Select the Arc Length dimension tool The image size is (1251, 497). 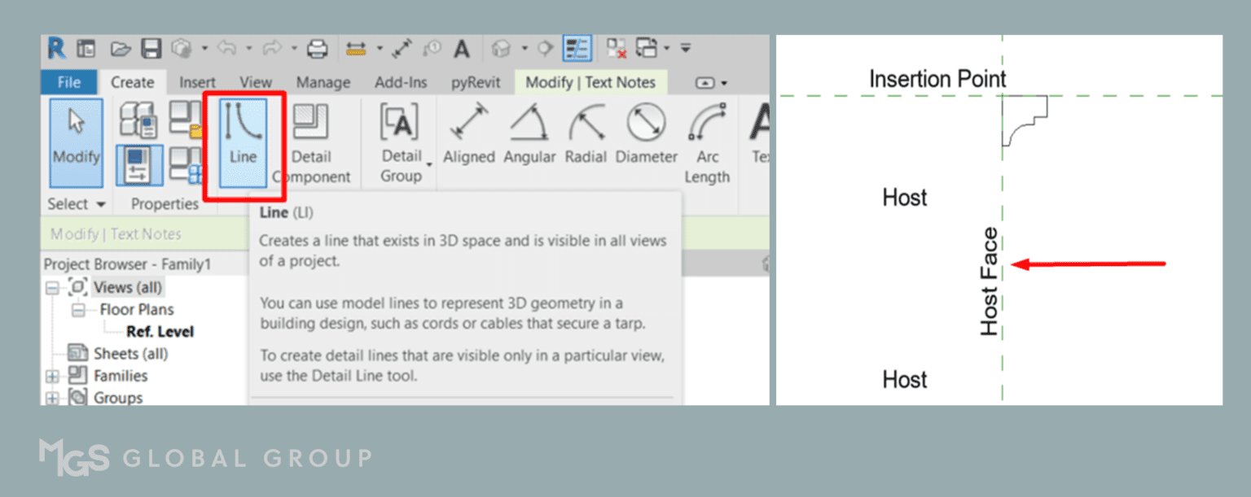705,142
